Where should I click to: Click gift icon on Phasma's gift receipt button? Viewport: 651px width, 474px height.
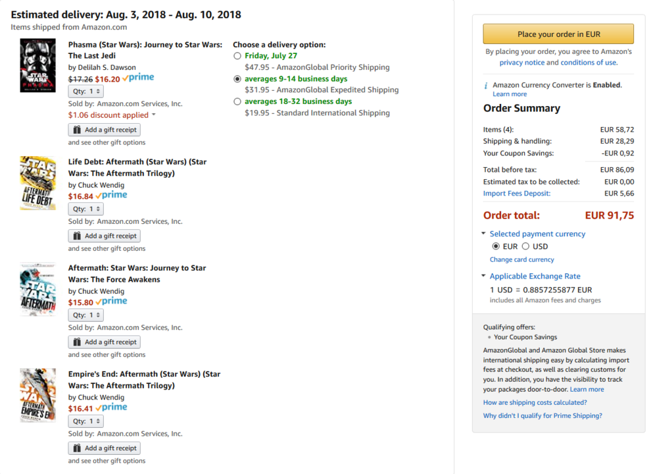[77, 130]
